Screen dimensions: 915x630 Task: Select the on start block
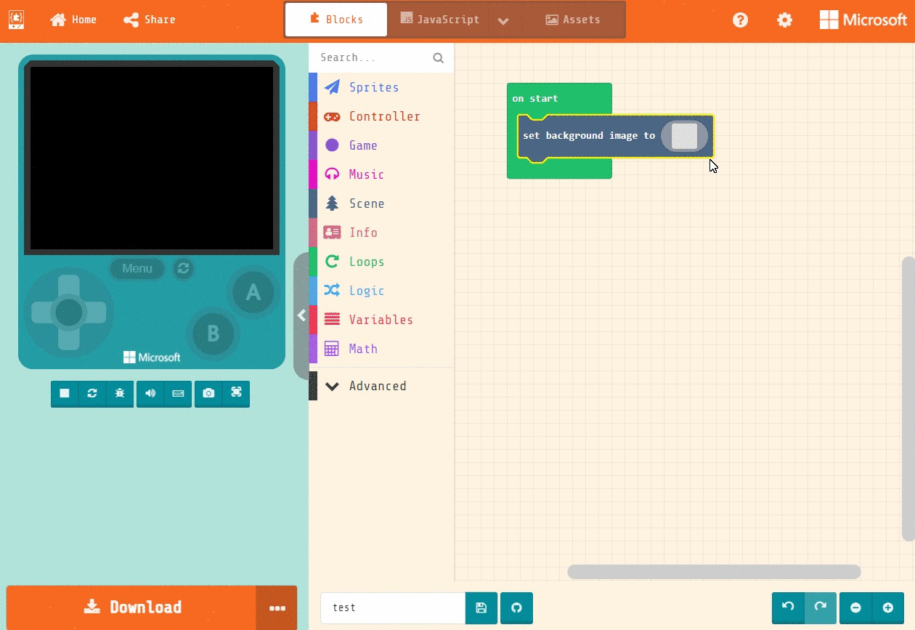pos(535,98)
